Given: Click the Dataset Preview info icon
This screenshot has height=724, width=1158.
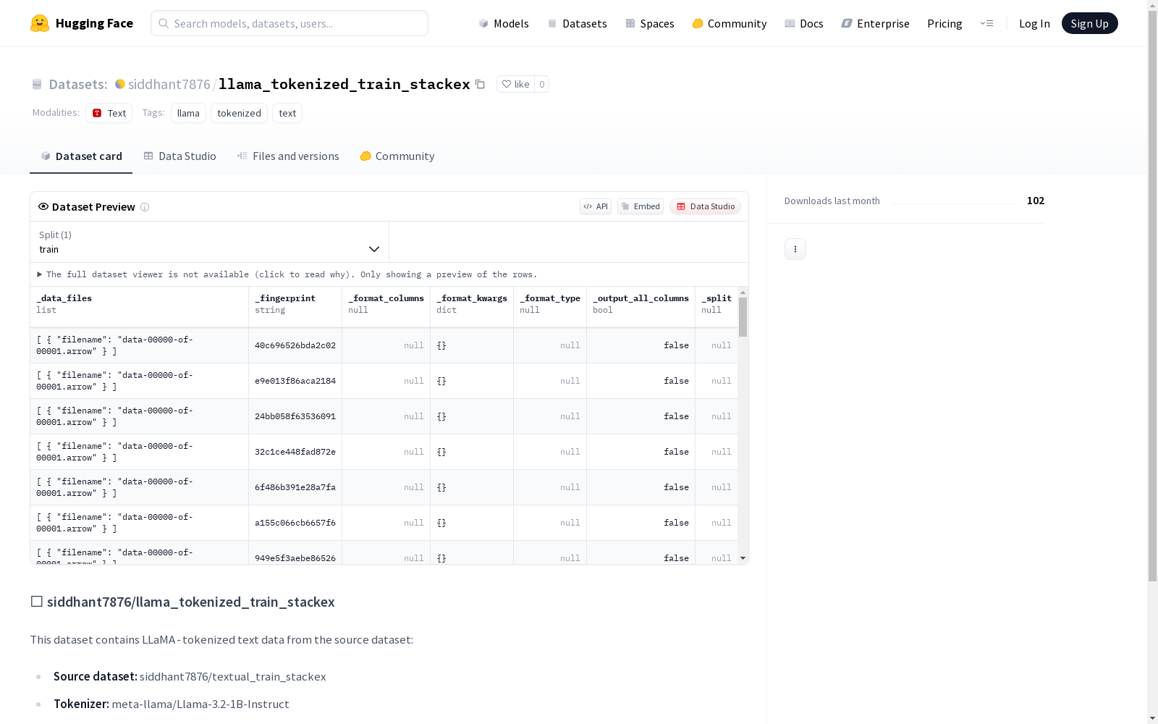Looking at the screenshot, I should tap(145, 207).
